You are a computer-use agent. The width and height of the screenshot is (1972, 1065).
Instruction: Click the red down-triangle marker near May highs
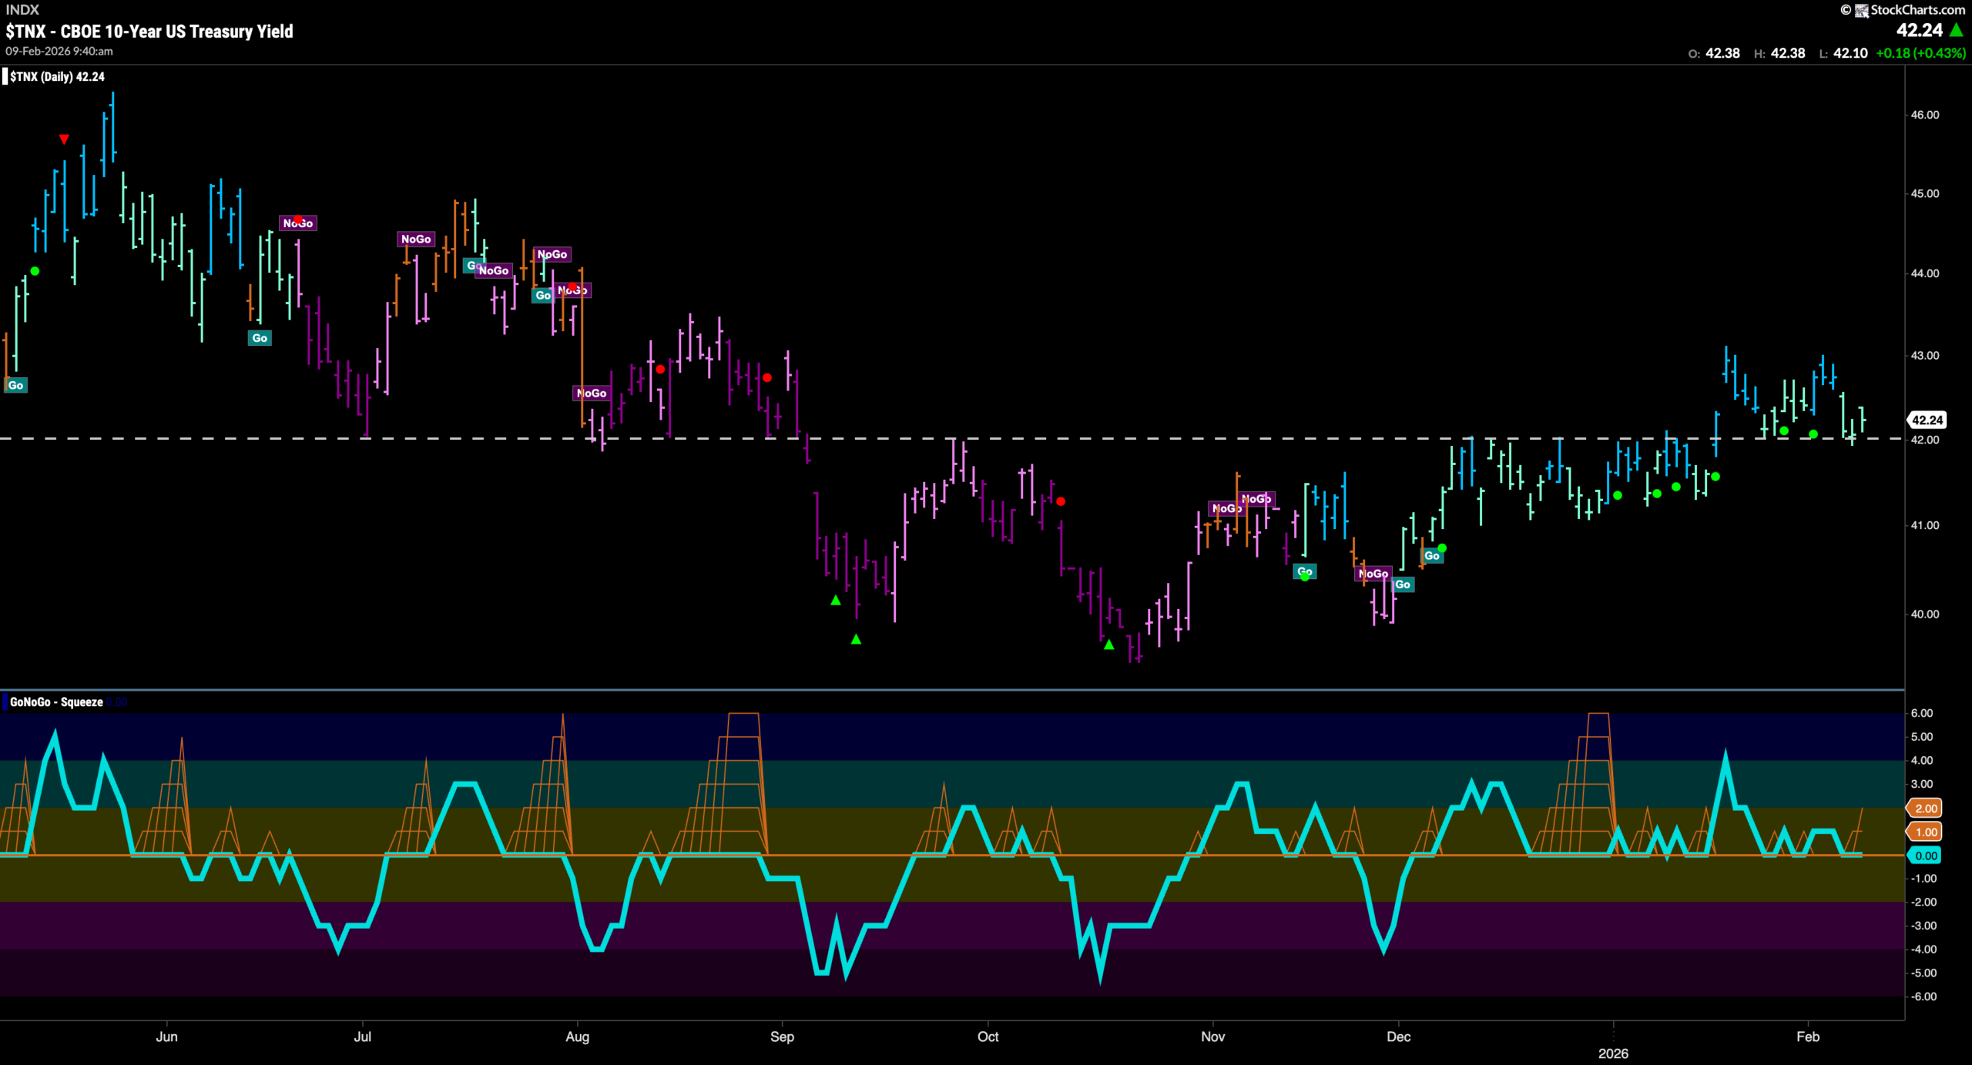point(64,139)
